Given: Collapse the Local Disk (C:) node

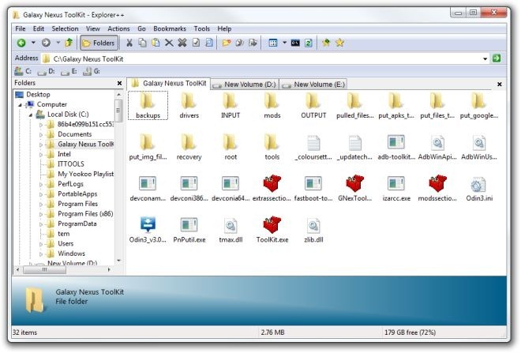Looking at the screenshot, I should coord(31,115).
